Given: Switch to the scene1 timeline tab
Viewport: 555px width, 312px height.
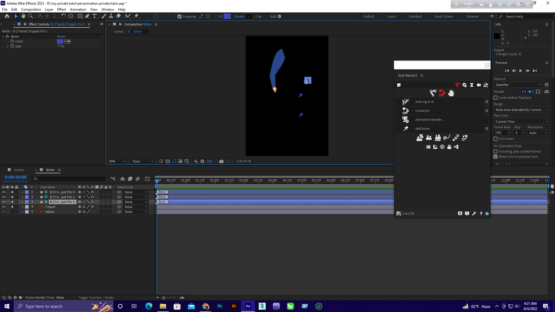Looking at the screenshot, I should tap(19, 170).
